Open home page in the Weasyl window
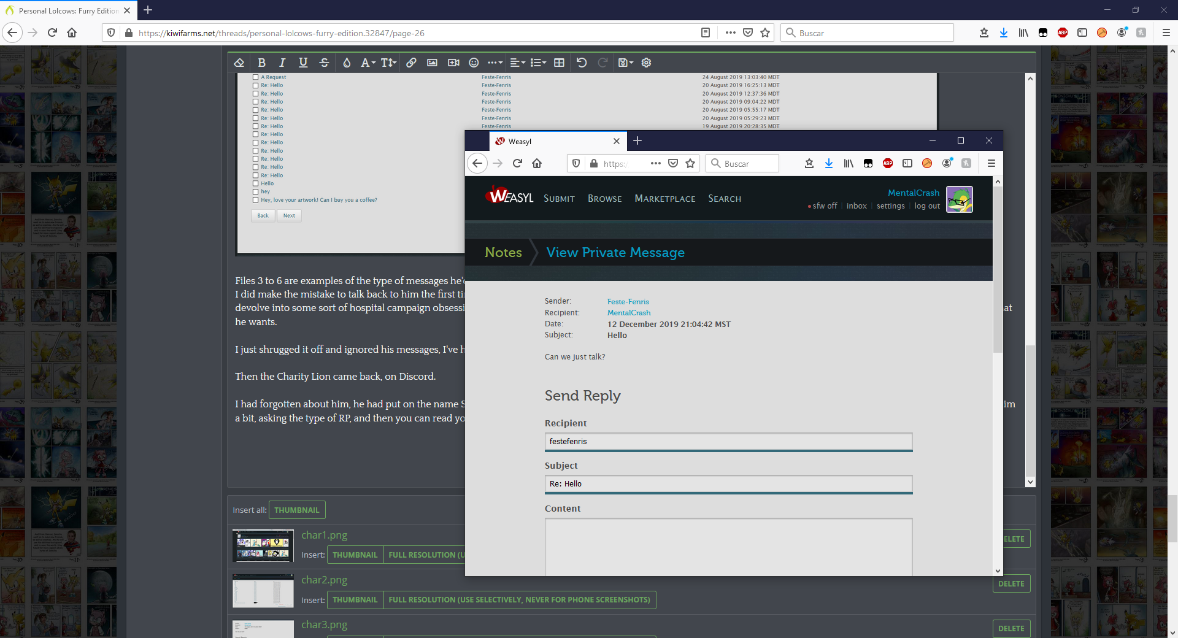Screen dimensions: 1178x638 (537, 163)
